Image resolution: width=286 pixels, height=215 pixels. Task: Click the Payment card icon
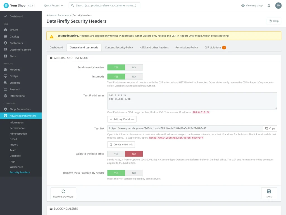(6, 89)
